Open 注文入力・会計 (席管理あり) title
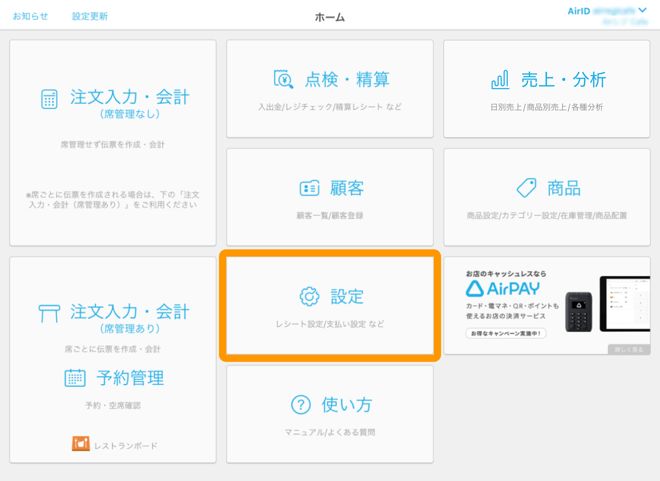 coord(130,318)
